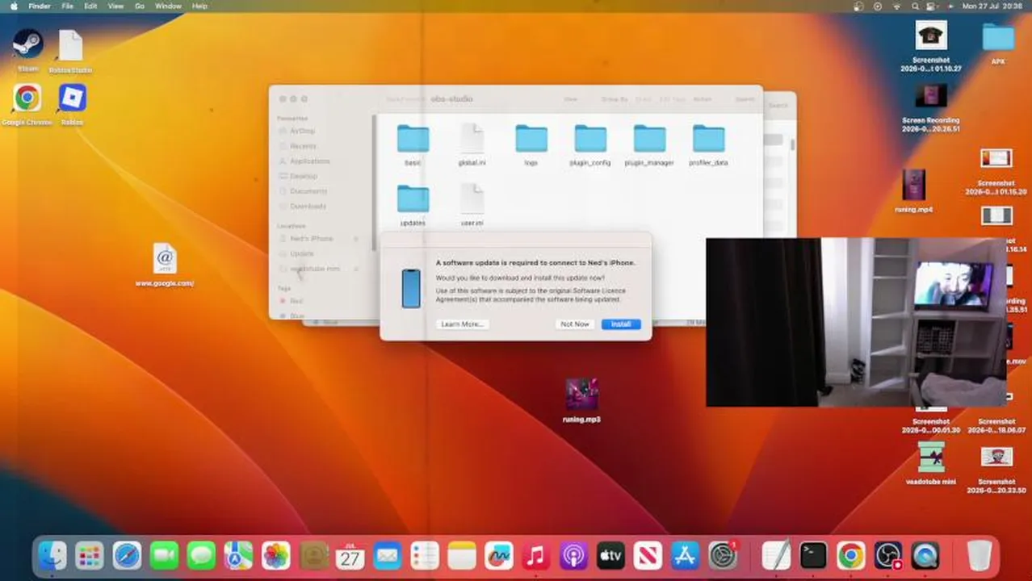Open Safari from the Dock
Screen dimensions: 1032x581
point(127,556)
